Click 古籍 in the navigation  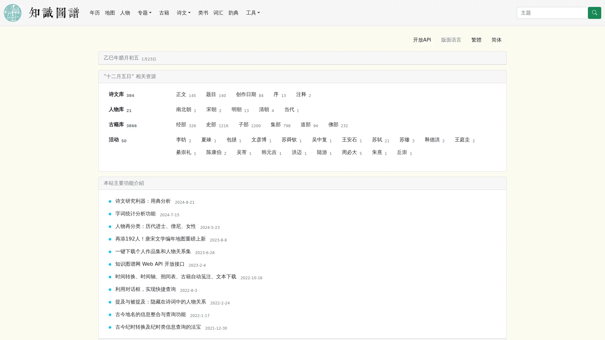point(164,13)
